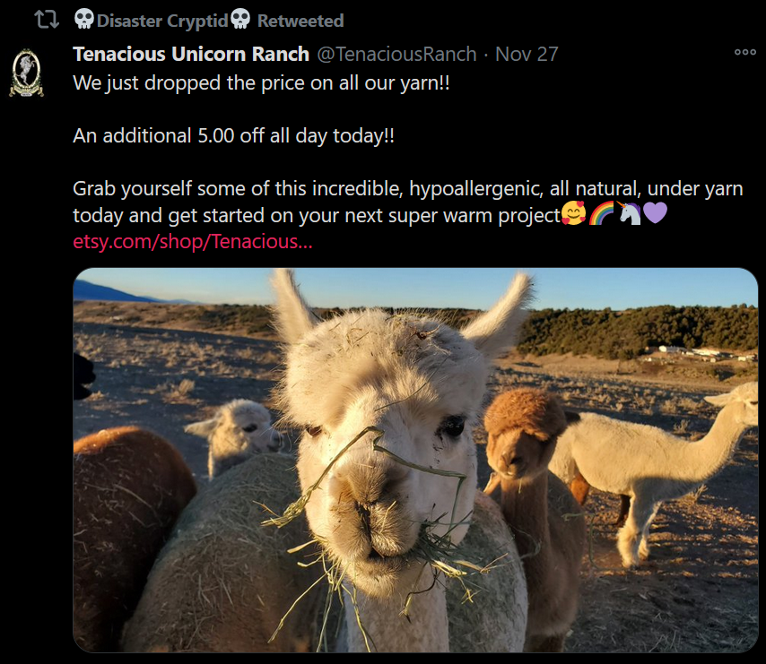
Task: Click the @TenaciousRanch handle
Action: point(396,54)
